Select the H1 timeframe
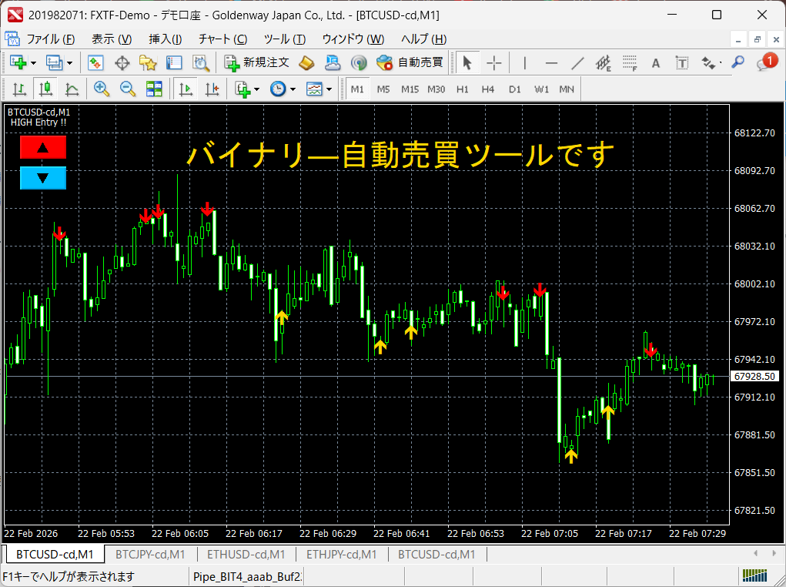Screen dimensions: 786x587 pos(462,89)
